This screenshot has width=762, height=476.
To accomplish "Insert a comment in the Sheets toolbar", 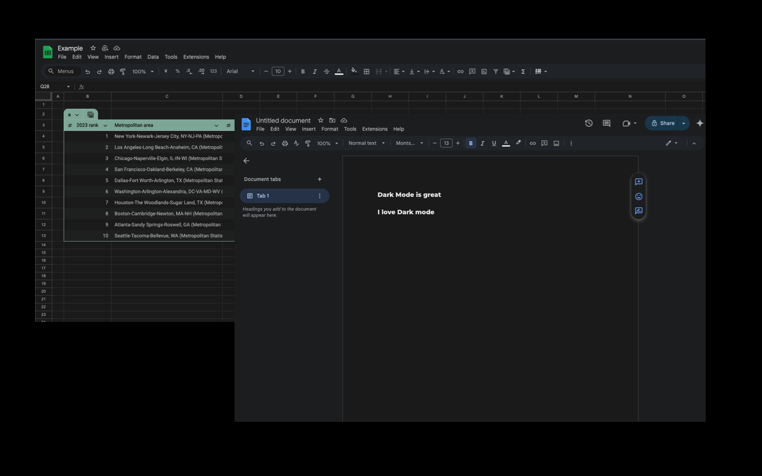I will tap(472, 71).
